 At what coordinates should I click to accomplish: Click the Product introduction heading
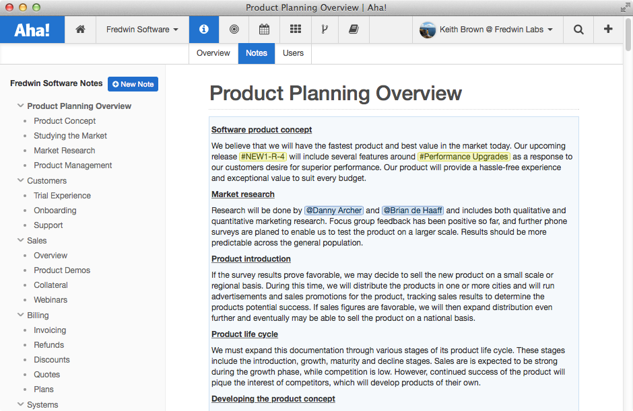tap(251, 259)
